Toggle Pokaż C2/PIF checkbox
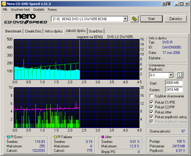 click(151, 107)
